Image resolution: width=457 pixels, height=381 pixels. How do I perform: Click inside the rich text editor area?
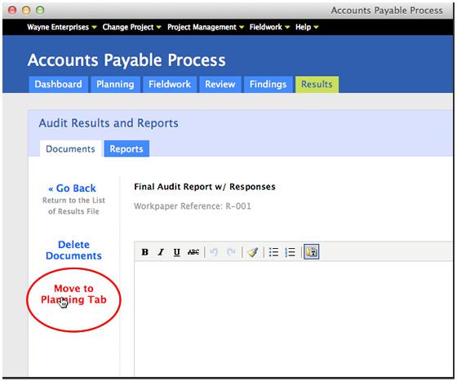293,318
